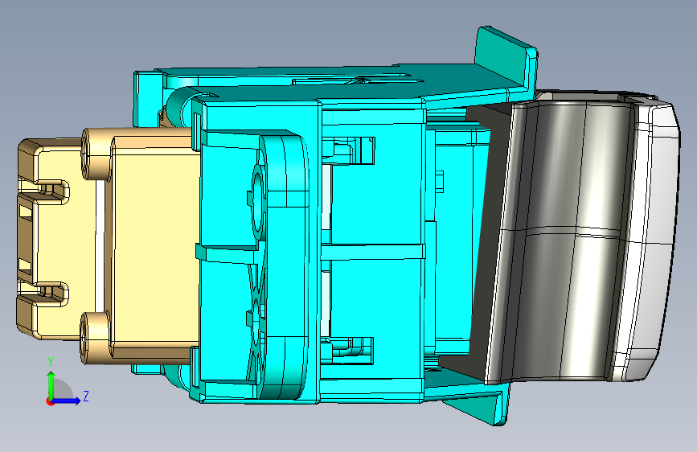This screenshot has height=452, width=697.
Task: Click the red origin dot of the triad
Action: click(50, 401)
